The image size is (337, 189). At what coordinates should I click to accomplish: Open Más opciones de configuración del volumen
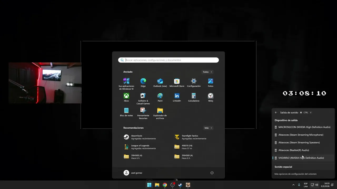click(x=295, y=174)
